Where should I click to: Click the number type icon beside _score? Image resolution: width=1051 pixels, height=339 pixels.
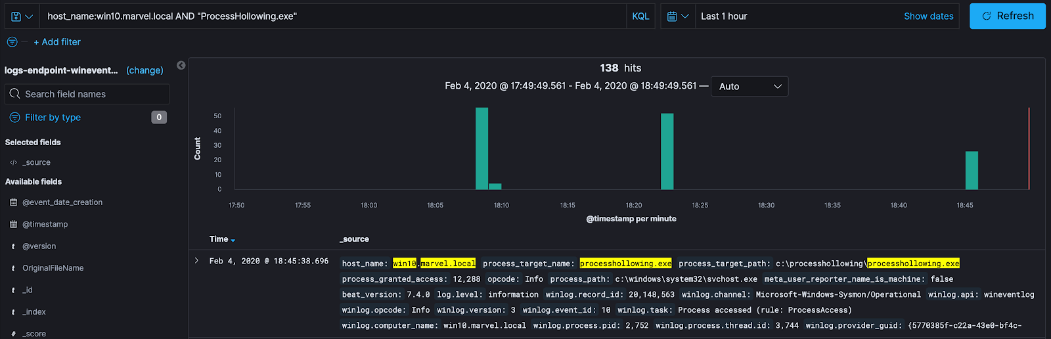[13, 334]
